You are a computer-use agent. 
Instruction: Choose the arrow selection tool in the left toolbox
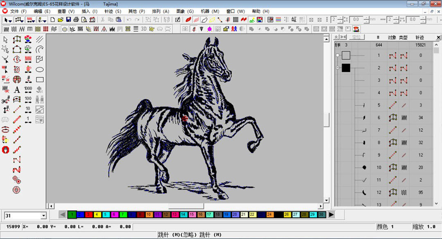click(5, 39)
